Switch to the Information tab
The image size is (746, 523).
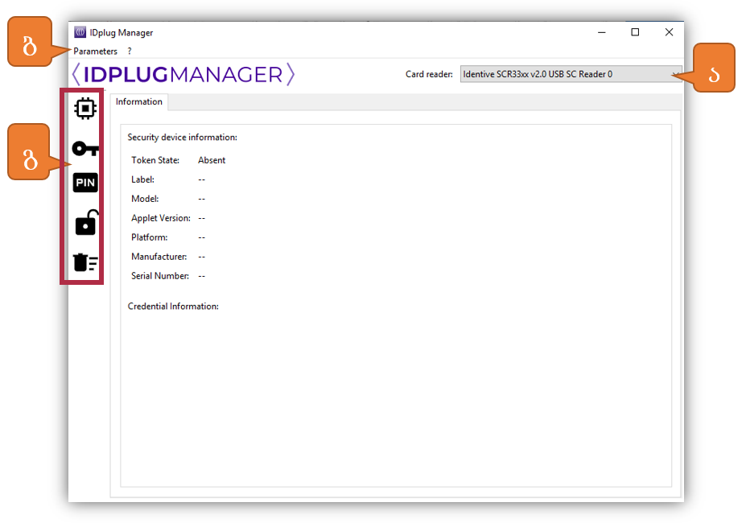point(139,102)
